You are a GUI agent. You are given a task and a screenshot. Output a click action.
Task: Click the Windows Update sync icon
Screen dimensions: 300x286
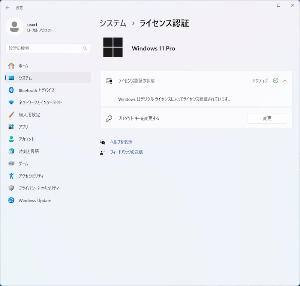[x=11, y=200]
